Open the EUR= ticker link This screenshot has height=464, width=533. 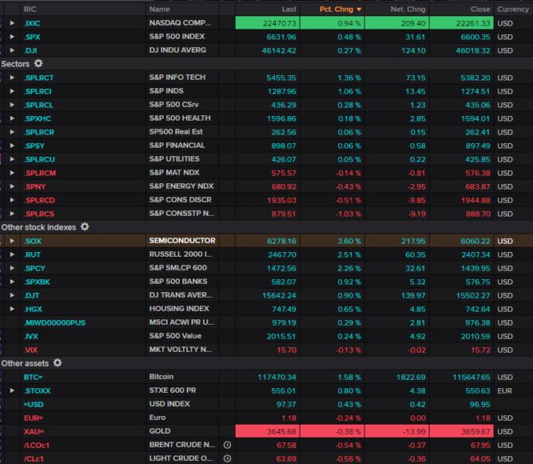pos(33,418)
